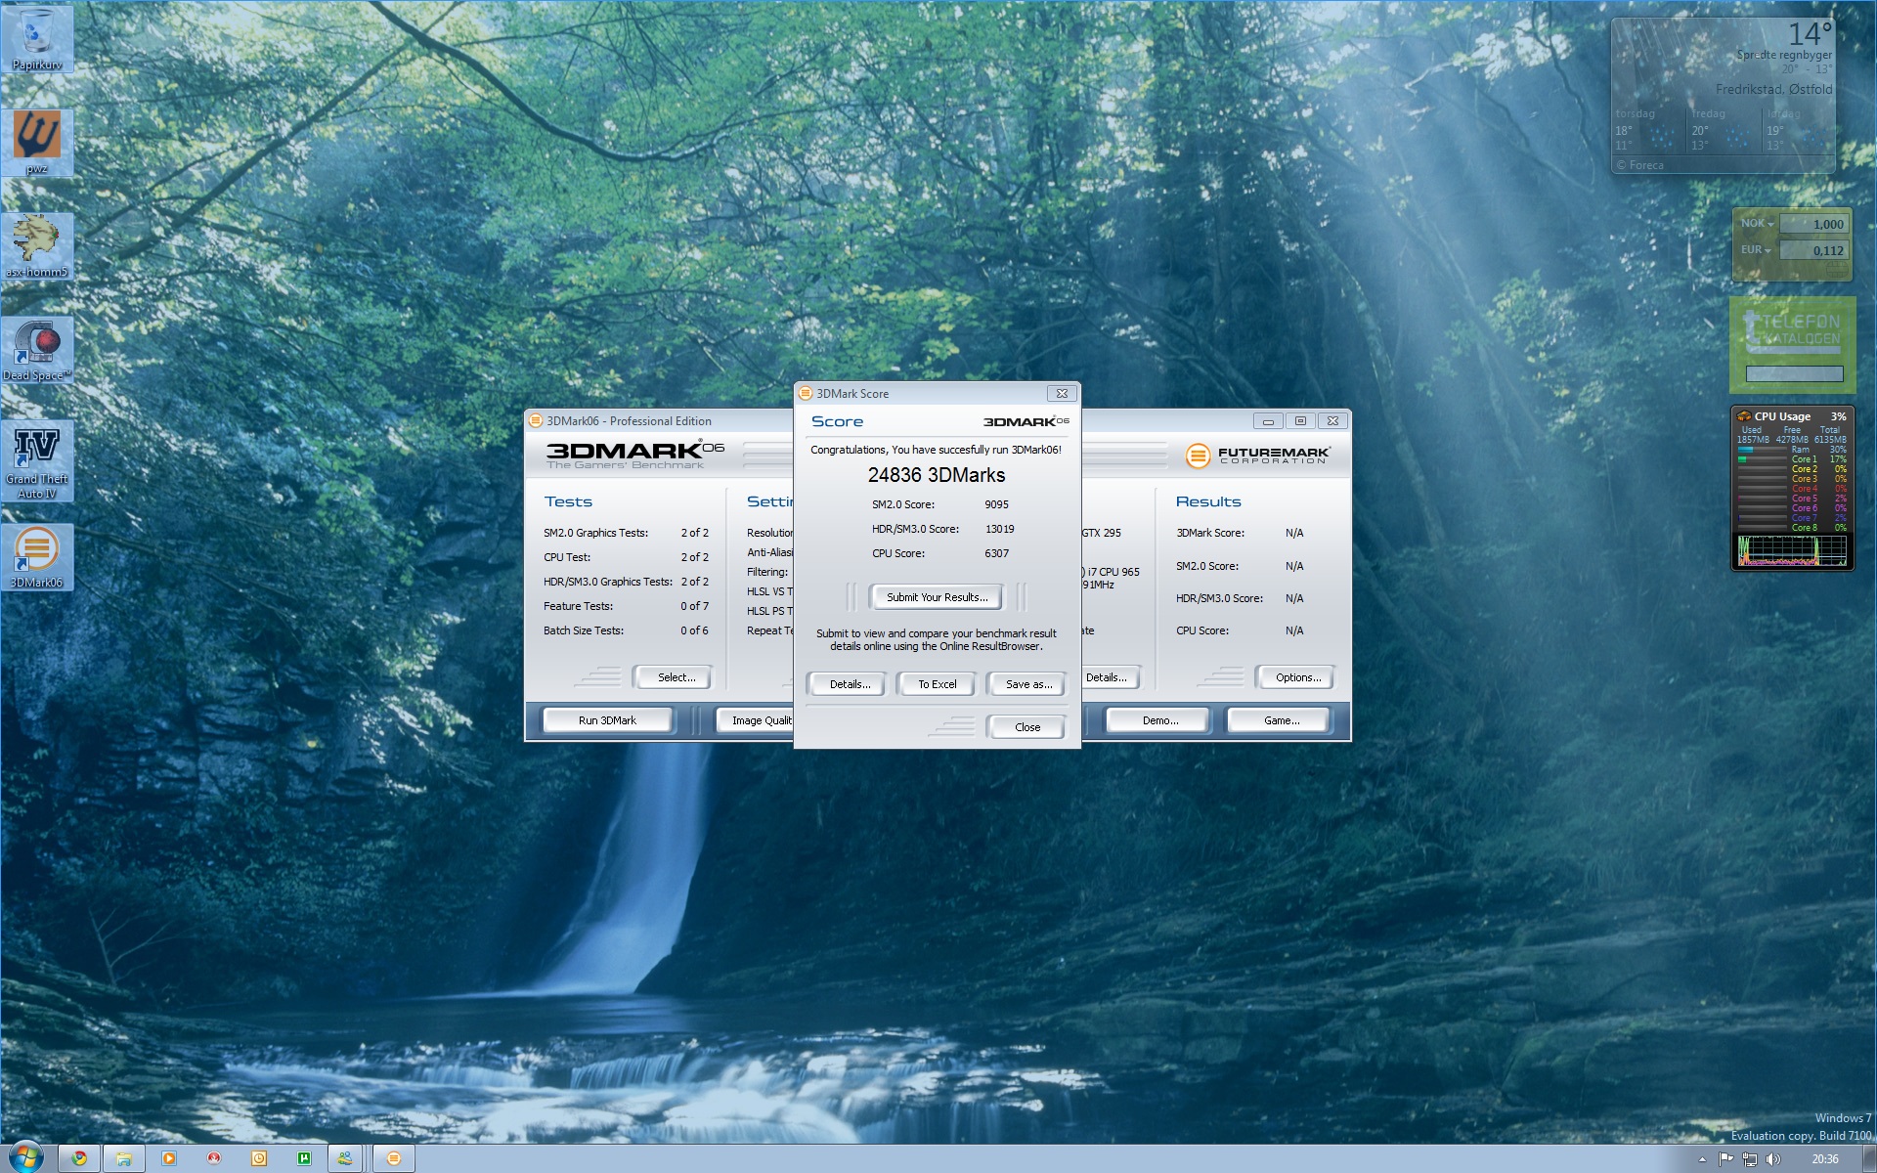This screenshot has height=1173, width=1877.
Task: Click the Score dialog title-bar X
Action: coord(1062,394)
